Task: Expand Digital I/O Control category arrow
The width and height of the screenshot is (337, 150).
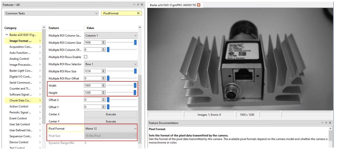Action: point(40,76)
